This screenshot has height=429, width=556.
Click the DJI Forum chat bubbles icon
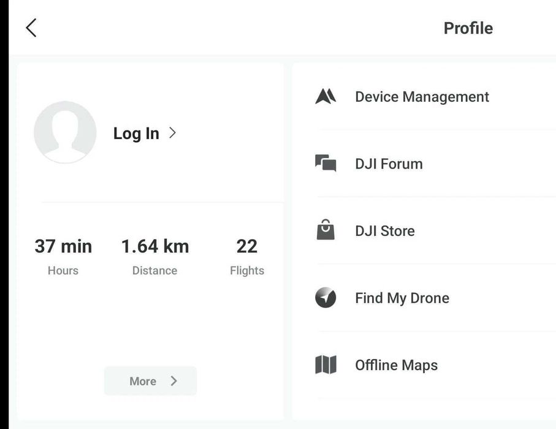click(x=326, y=164)
